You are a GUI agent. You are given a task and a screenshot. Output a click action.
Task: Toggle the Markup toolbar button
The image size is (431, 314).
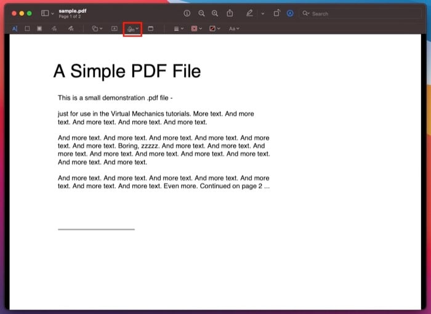290,13
